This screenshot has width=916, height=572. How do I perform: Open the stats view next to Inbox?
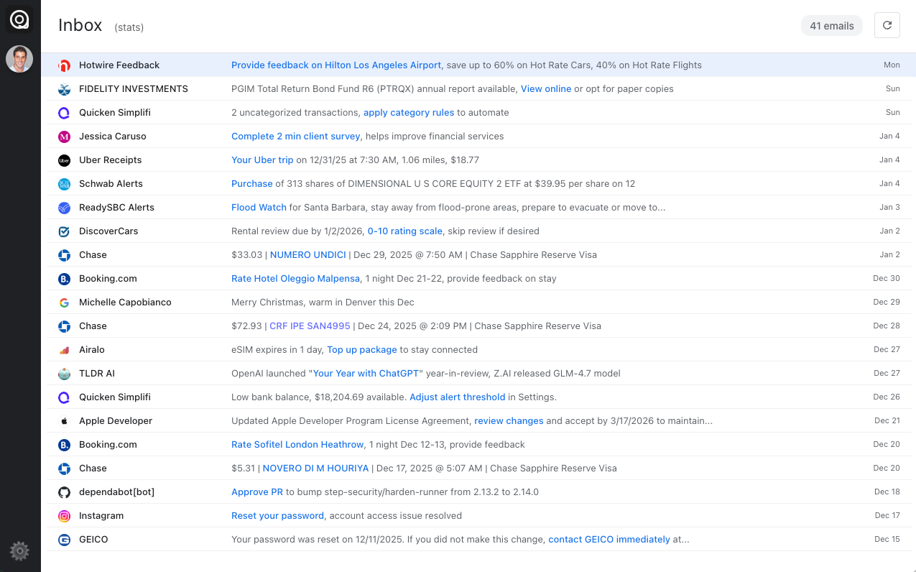pos(129,27)
